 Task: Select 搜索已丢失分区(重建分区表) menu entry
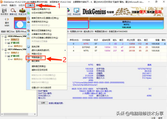coord(45,18)
